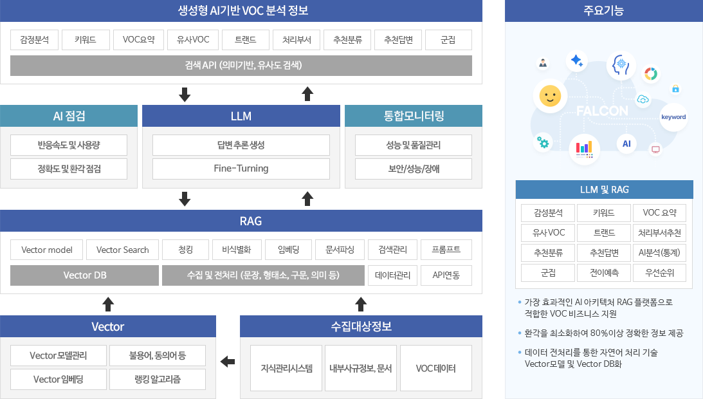Screen dimensions: 703x399
Task: Select the 처리부서 box
Action: tap(297, 39)
